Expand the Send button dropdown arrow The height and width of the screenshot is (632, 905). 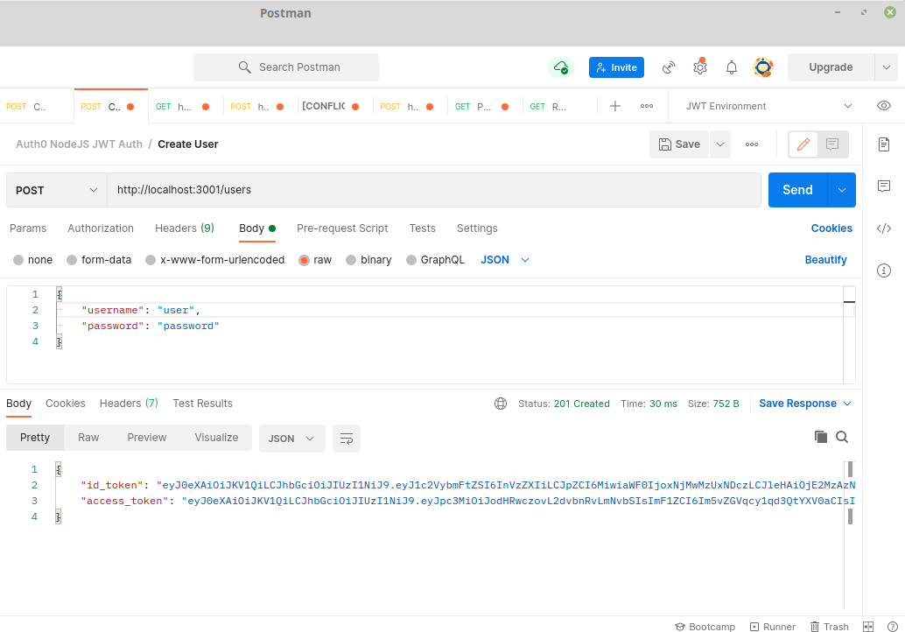click(842, 190)
